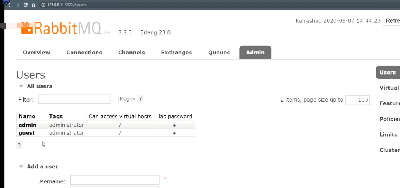Click the virtual host slash in admin row

point(120,125)
